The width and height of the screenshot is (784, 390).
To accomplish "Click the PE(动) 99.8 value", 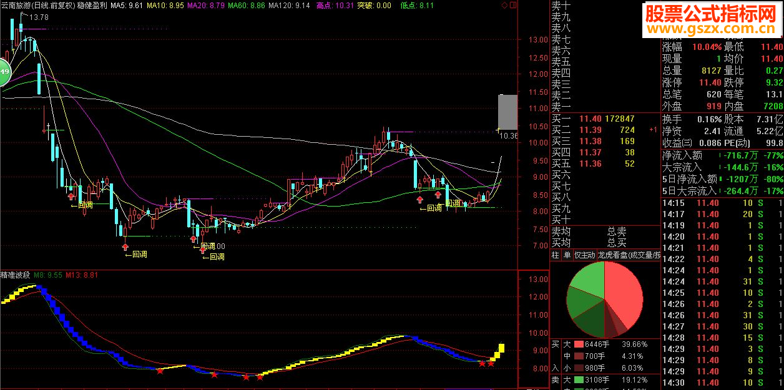I will (x=773, y=143).
